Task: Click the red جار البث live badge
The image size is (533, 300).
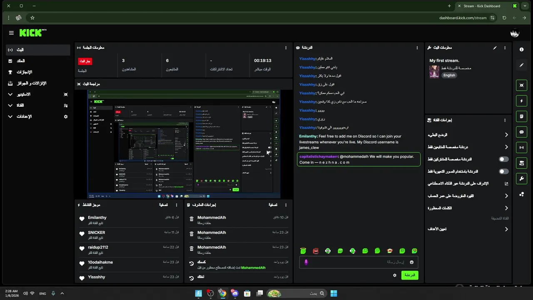Action: coord(85,61)
